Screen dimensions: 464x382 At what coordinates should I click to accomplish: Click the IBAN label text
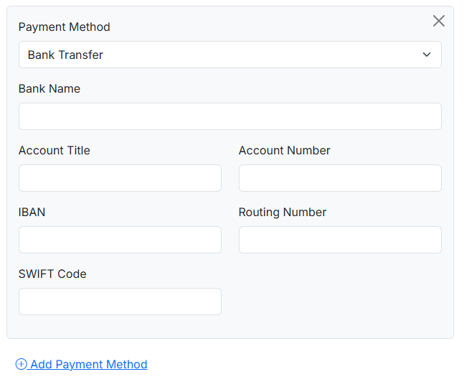pyautogui.click(x=32, y=213)
